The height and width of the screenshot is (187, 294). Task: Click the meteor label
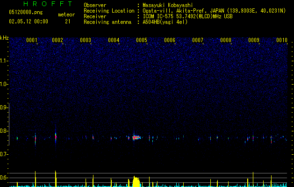[66, 14]
